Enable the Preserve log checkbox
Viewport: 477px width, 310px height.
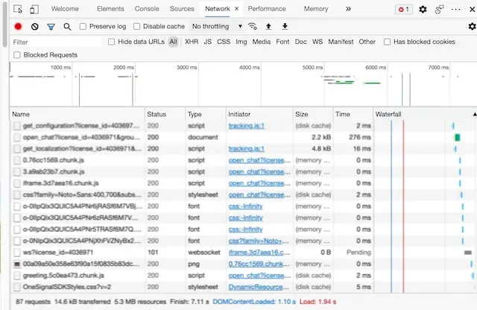(x=83, y=27)
